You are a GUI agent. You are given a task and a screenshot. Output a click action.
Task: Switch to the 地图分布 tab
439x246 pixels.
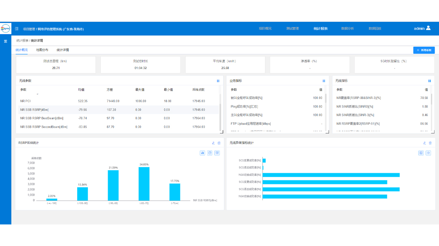[x=42, y=50]
